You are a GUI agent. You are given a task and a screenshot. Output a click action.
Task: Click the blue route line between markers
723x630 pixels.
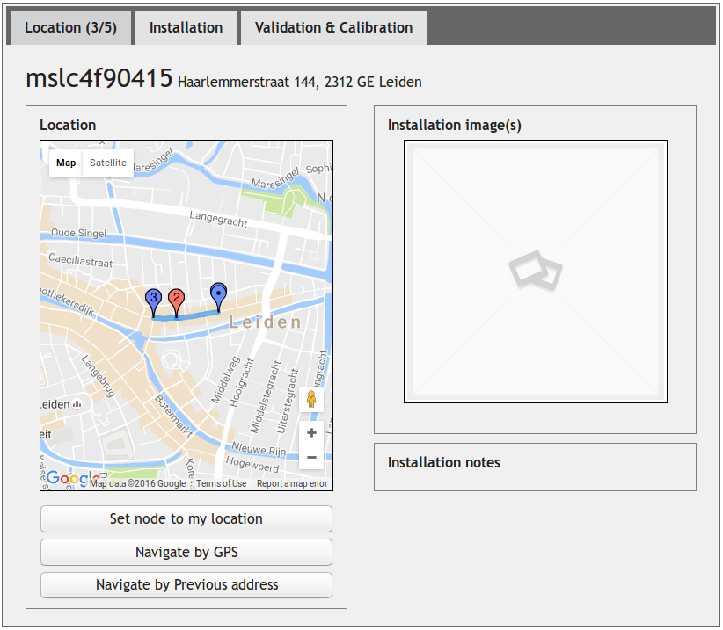[x=198, y=315]
